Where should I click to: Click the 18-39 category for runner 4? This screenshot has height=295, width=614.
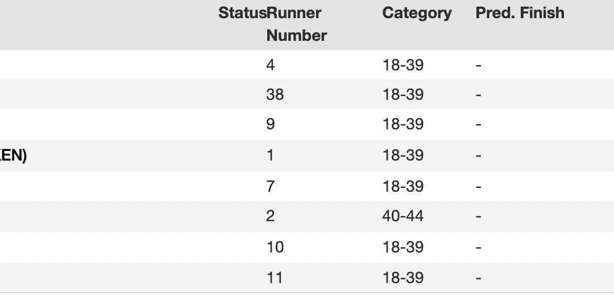click(403, 65)
